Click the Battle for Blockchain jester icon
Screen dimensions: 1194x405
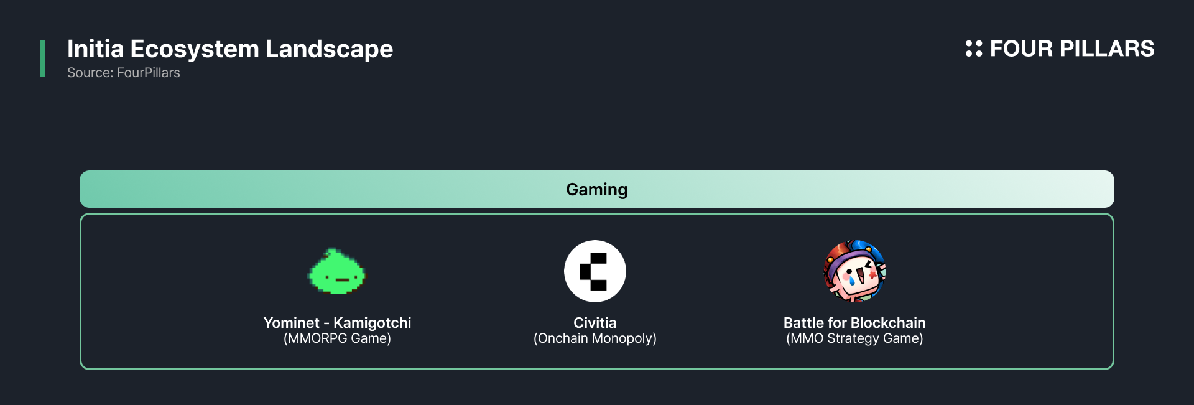[854, 271]
